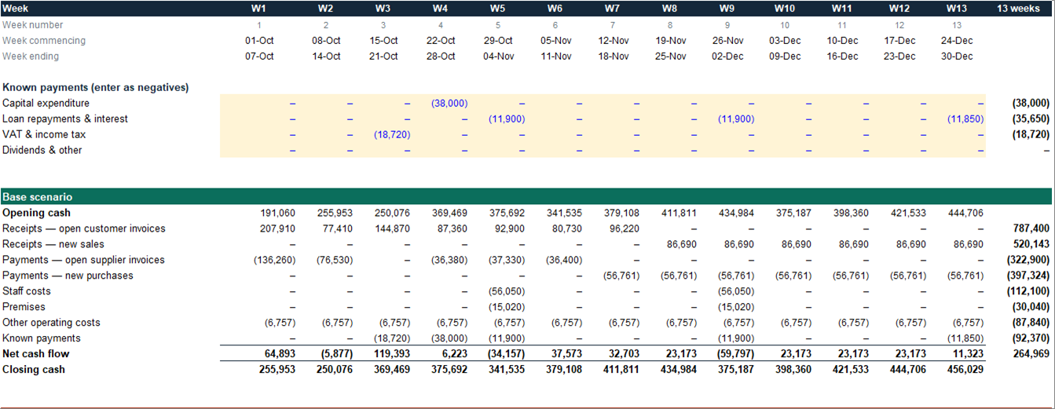Select the 'Week commencing' row label
This screenshot has width=1055, height=409.
(x=44, y=40)
